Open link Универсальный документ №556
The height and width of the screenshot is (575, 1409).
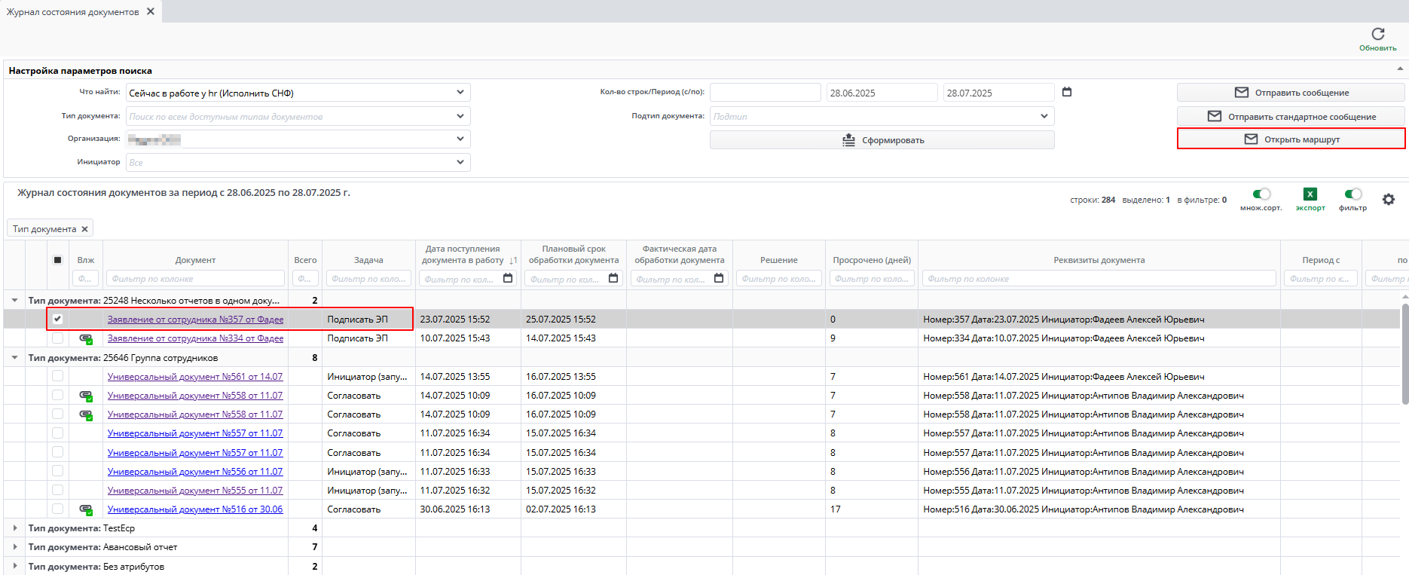pyautogui.click(x=195, y=472)
